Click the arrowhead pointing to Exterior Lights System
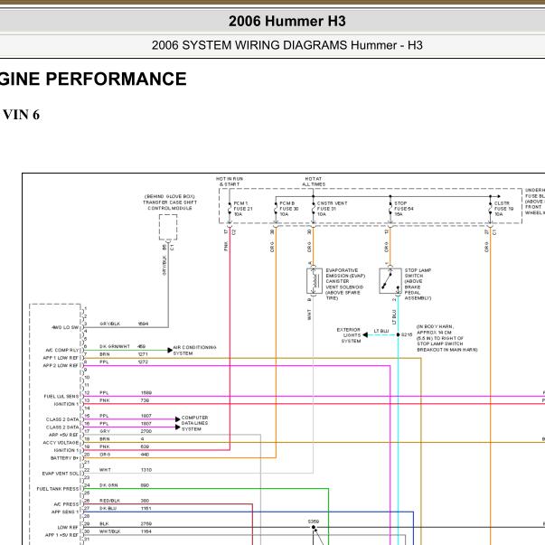Screen dimensions: 545x545 (365, 334)
